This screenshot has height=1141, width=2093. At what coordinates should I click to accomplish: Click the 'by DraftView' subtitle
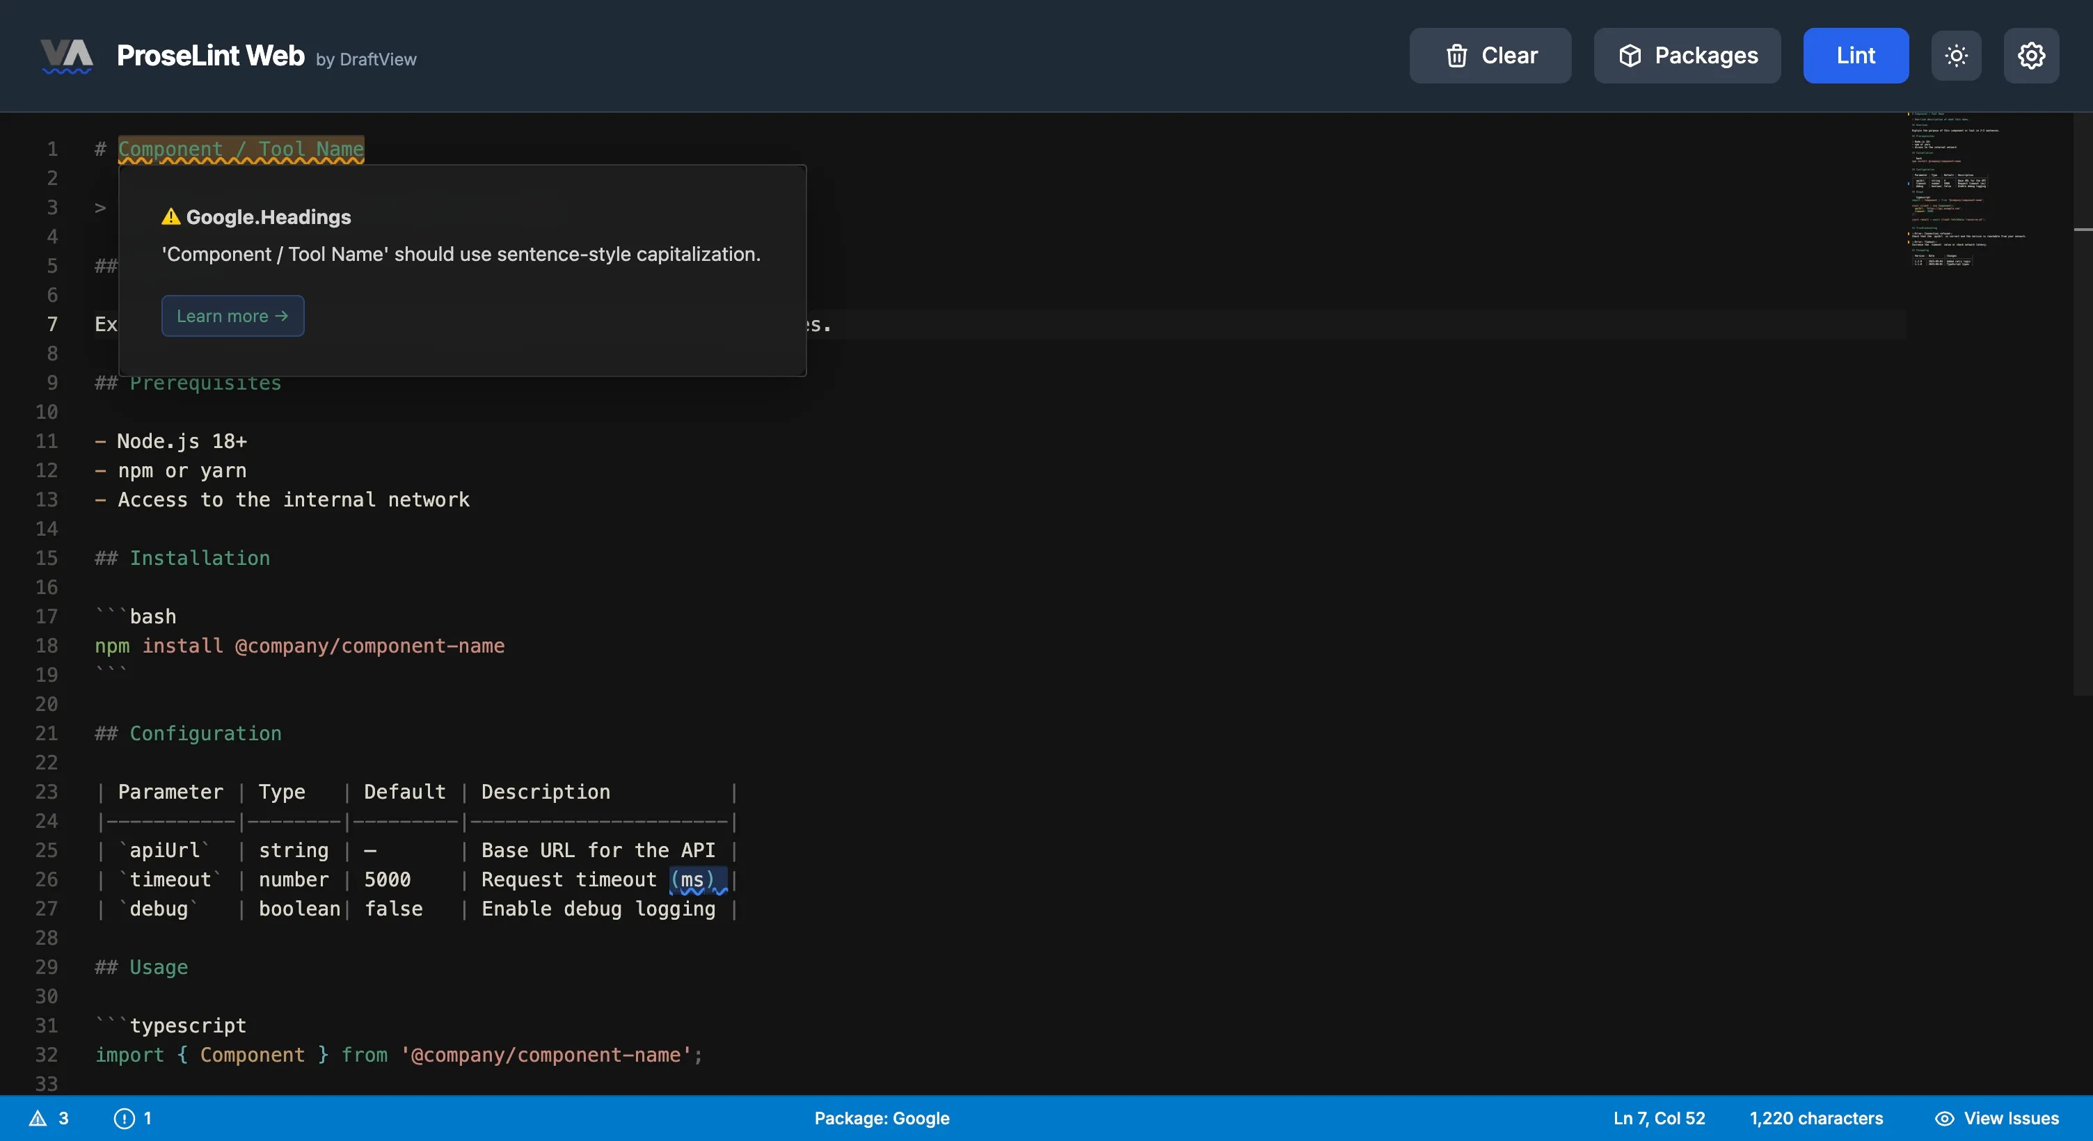coord(365,59)
